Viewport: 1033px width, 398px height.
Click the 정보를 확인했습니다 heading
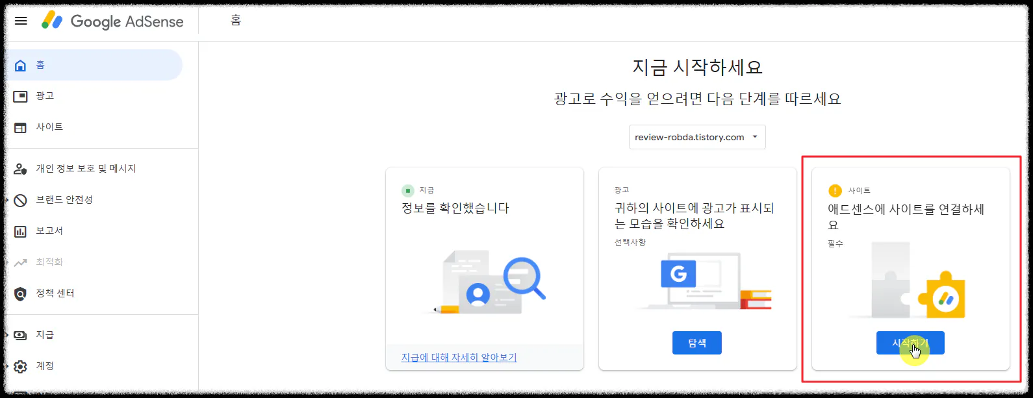pos(455,208)
